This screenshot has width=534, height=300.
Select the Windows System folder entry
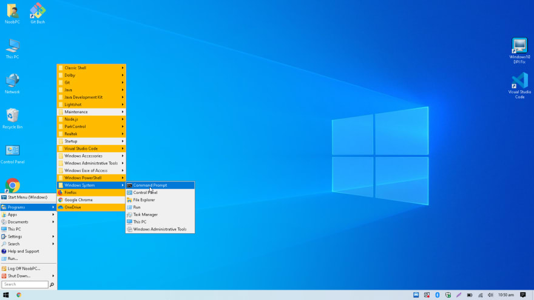pos(91,185)
